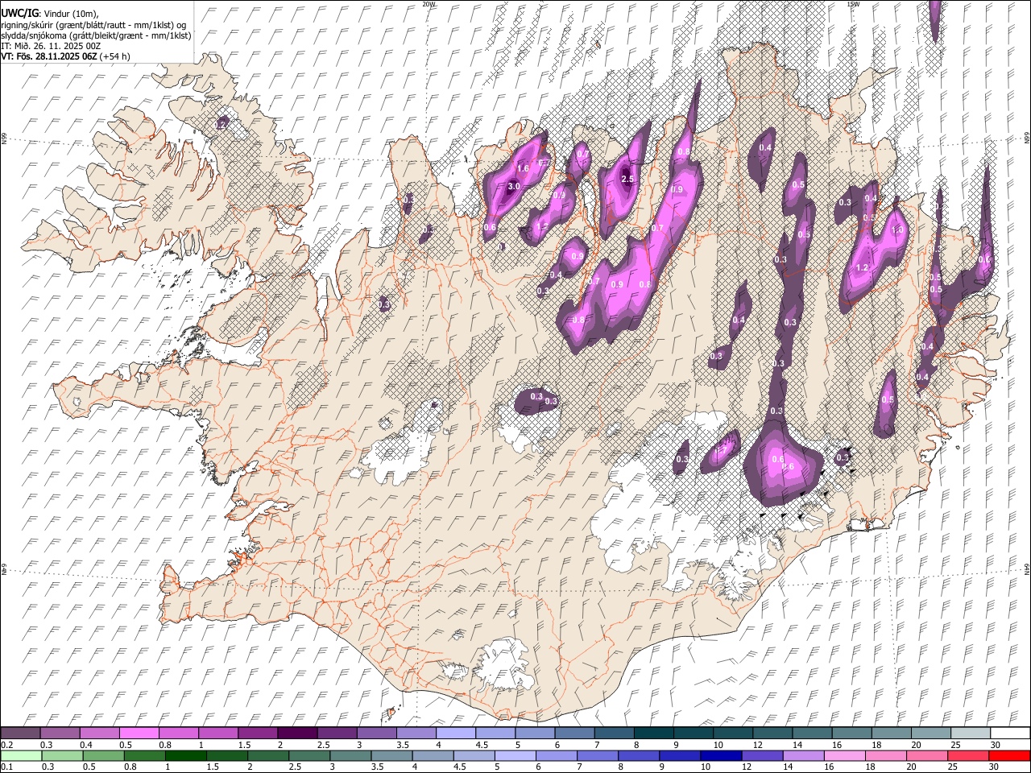This screenshot has height=773, width=1031.
Task: Select the darkest green rain swatch above label 1
Action: click(185, 755)
